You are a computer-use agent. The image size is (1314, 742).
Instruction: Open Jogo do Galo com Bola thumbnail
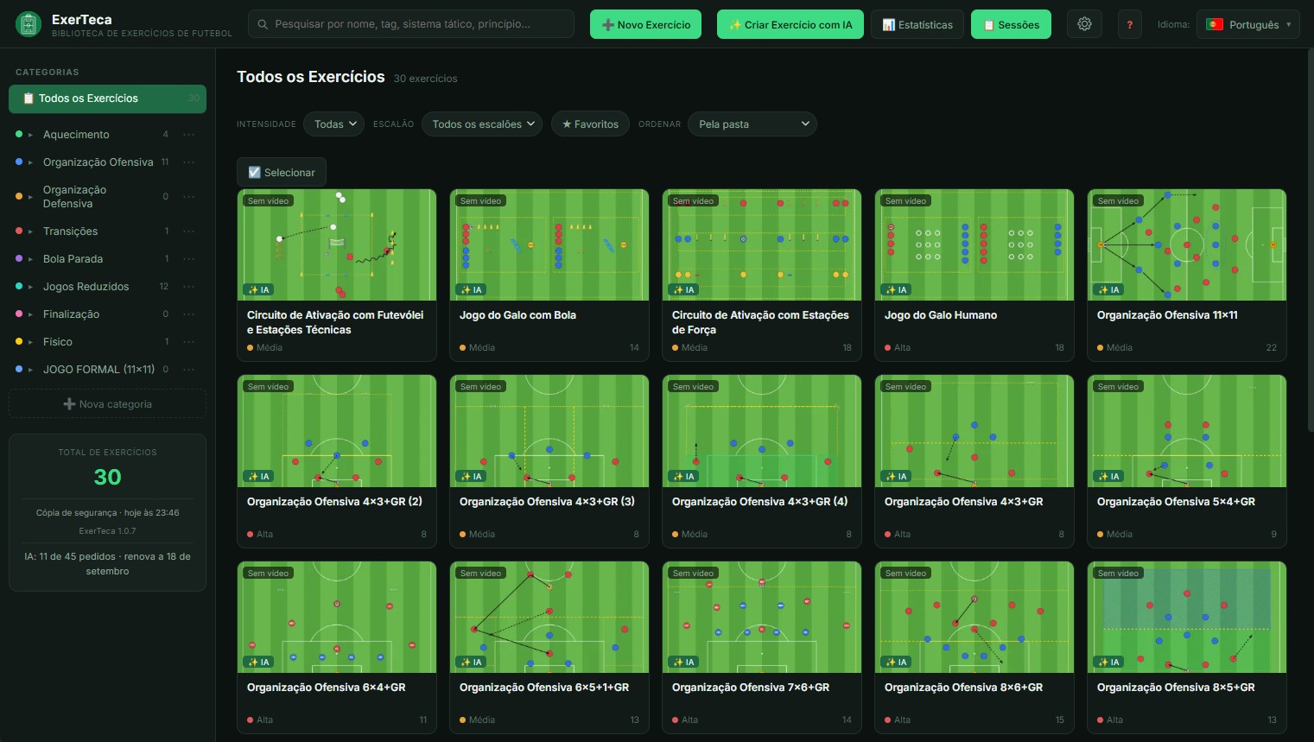click(549, 245)
